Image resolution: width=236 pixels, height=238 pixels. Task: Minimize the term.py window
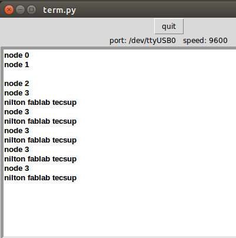20,9
